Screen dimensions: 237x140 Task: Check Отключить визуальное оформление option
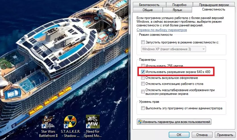pos(143,78)
